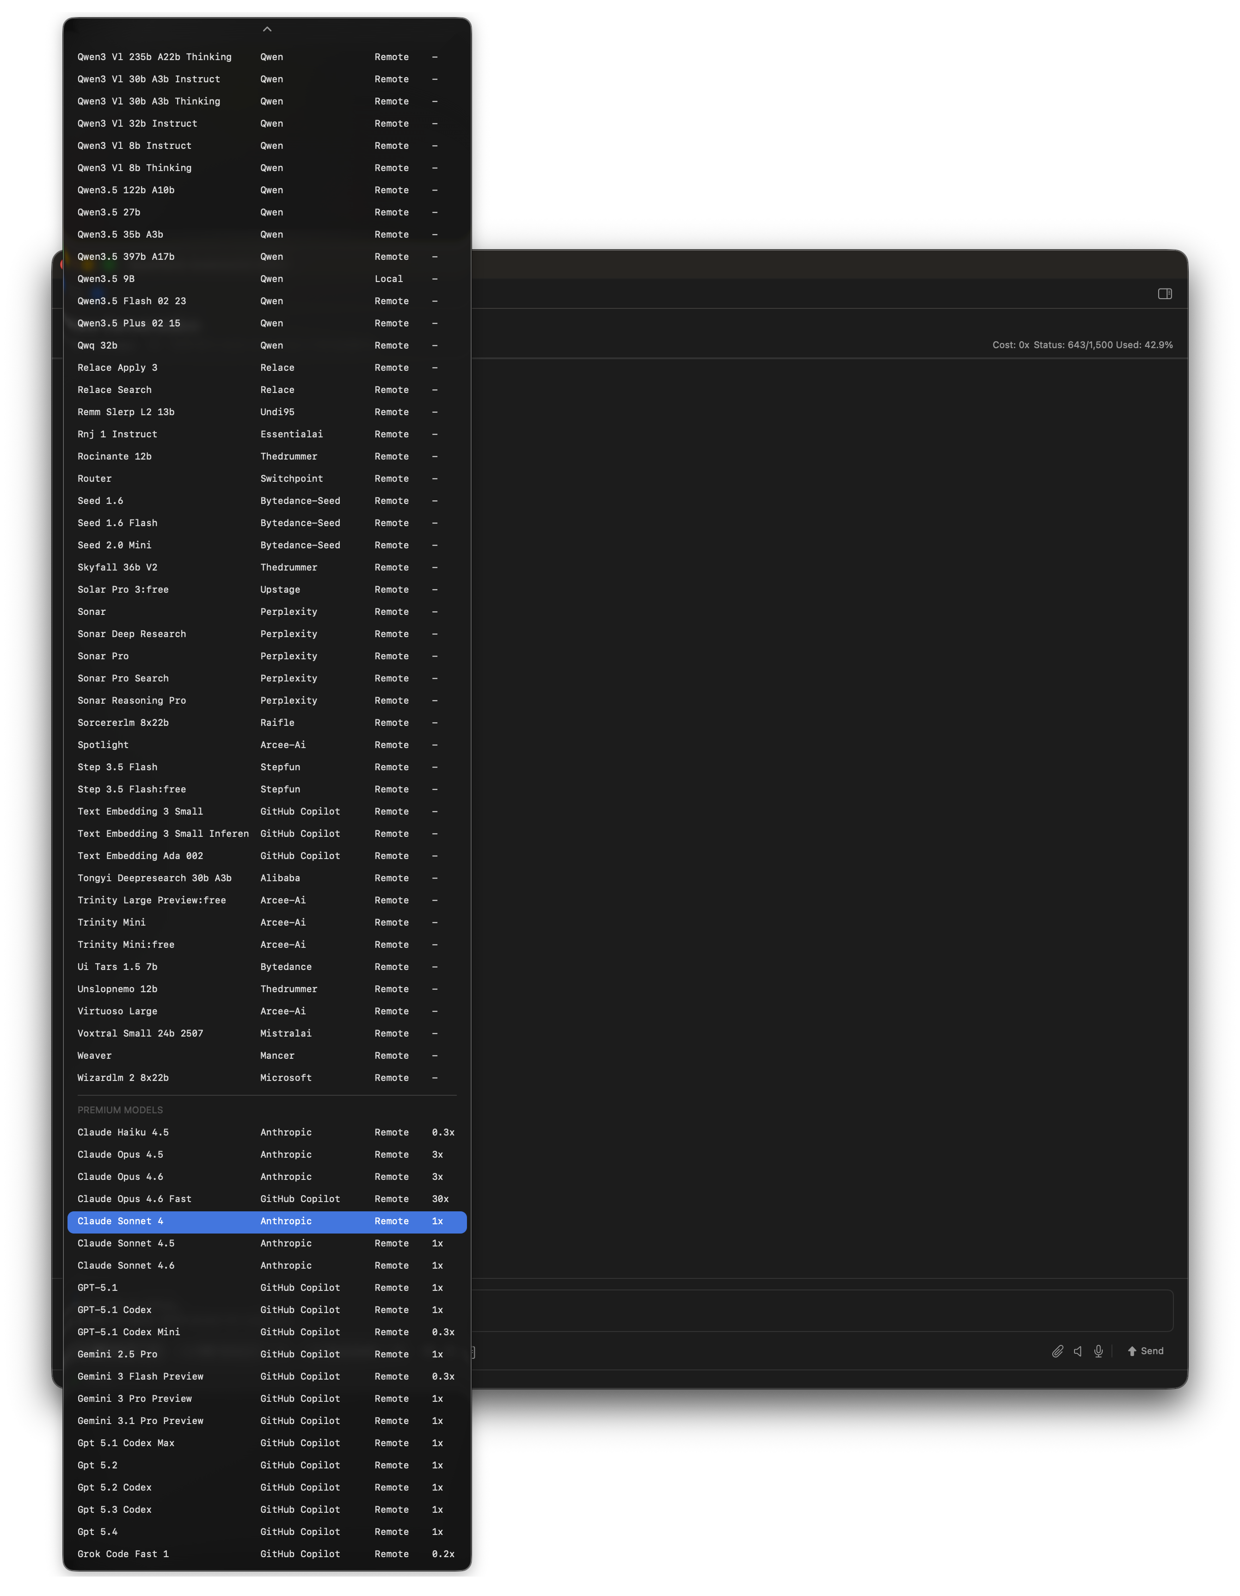Image resolution: width=1240 pixels, height=1596 pixels.
Task: Pick Gemini 3.1 Pro Preview
Action: coord(267,1421)
